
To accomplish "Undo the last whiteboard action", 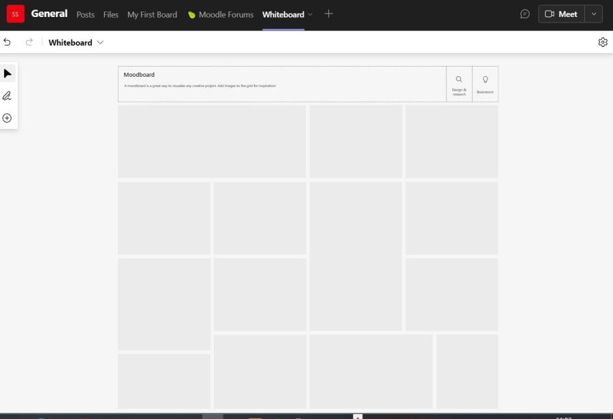I will click(x=7, y=41).
